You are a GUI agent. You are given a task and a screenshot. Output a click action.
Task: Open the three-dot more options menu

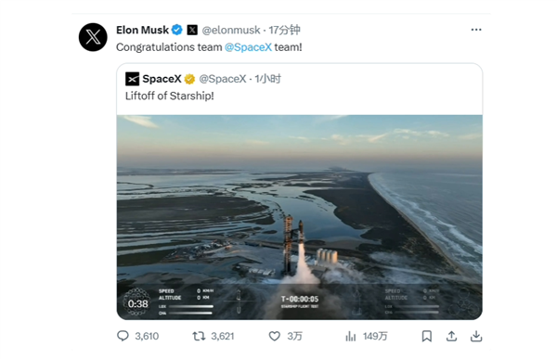pos(476,30)
